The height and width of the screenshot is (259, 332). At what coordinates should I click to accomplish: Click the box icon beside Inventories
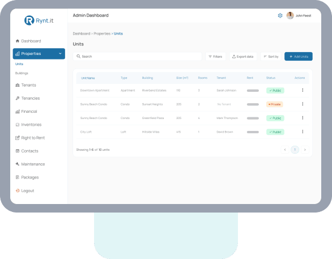[x=18, y=125]
